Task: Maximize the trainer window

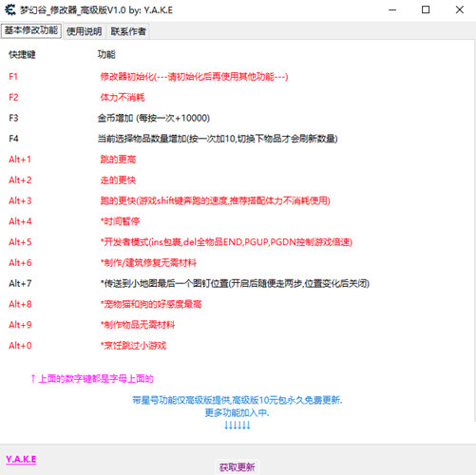Action: [x=426, y=10]
